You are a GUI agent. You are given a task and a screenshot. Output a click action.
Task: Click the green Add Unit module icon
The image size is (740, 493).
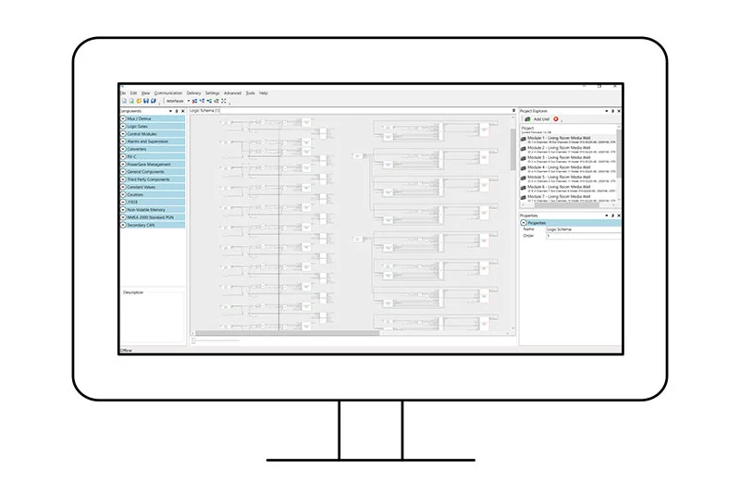527,119
